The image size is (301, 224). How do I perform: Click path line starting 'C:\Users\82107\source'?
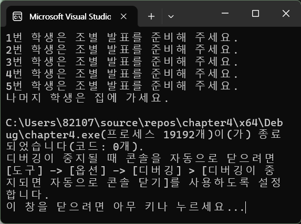point(144,123)
